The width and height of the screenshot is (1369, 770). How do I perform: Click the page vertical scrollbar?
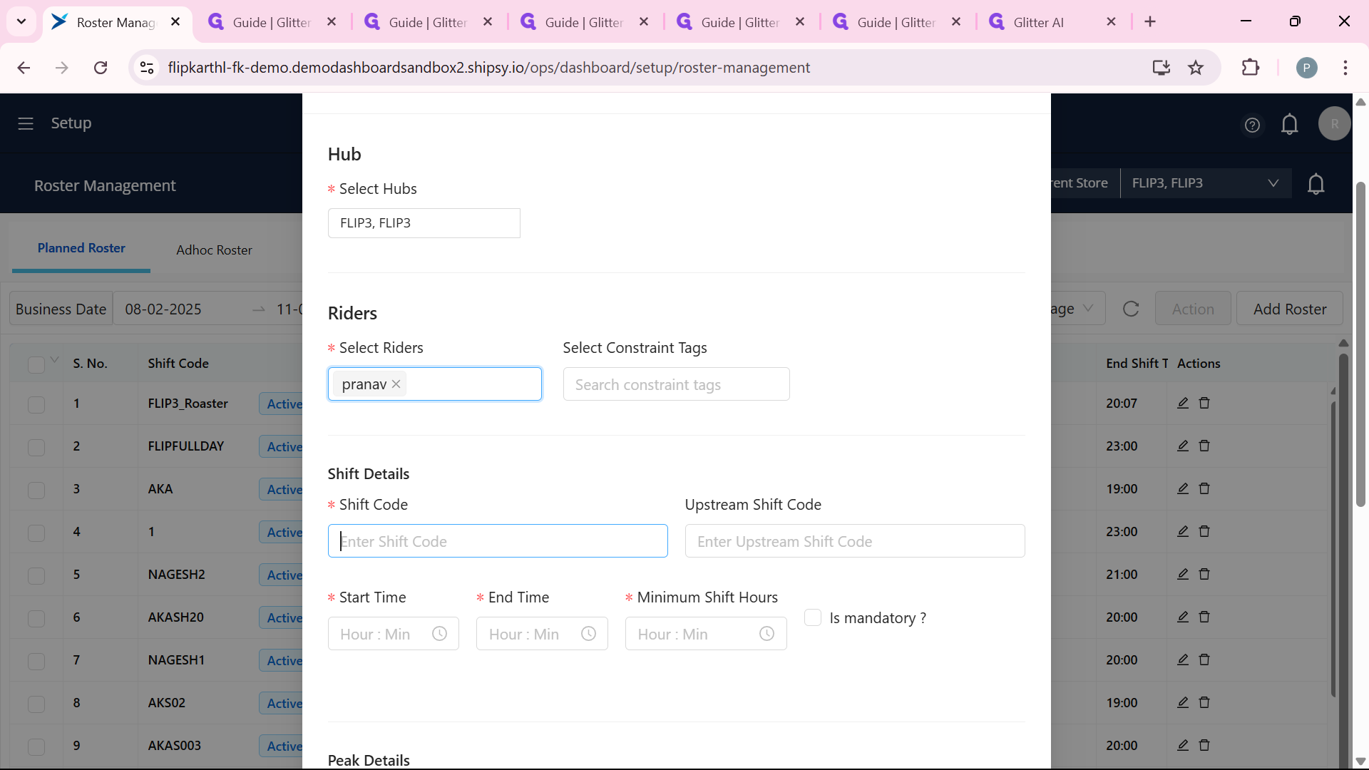click(x=1360, y=344)
